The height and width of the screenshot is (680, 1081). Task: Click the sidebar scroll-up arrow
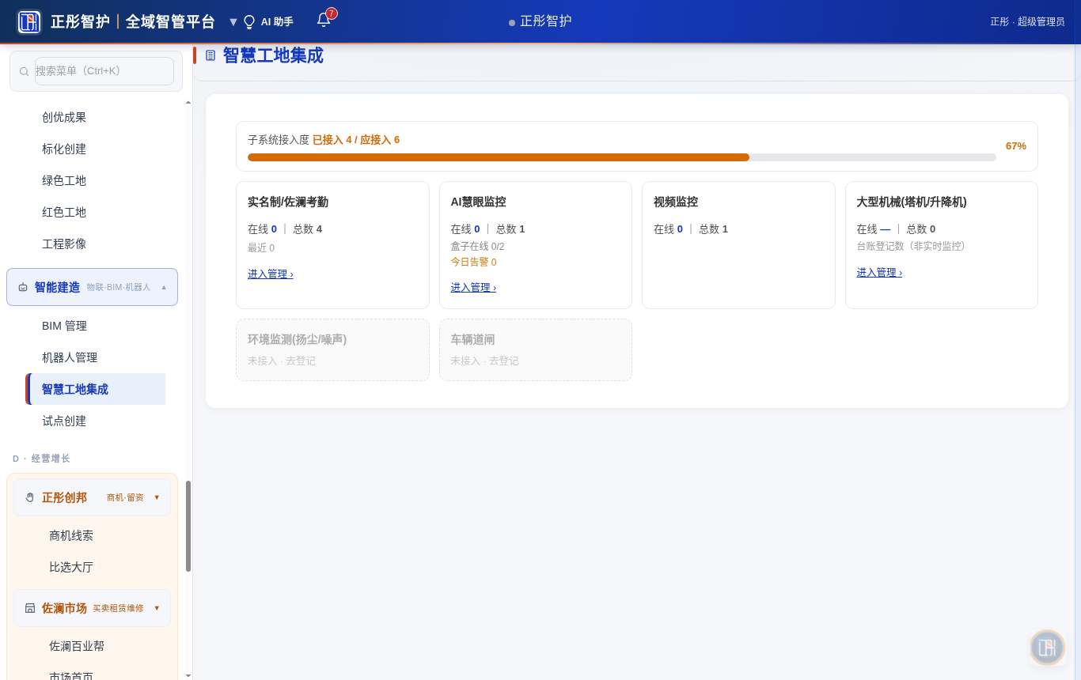pos(188,102)
